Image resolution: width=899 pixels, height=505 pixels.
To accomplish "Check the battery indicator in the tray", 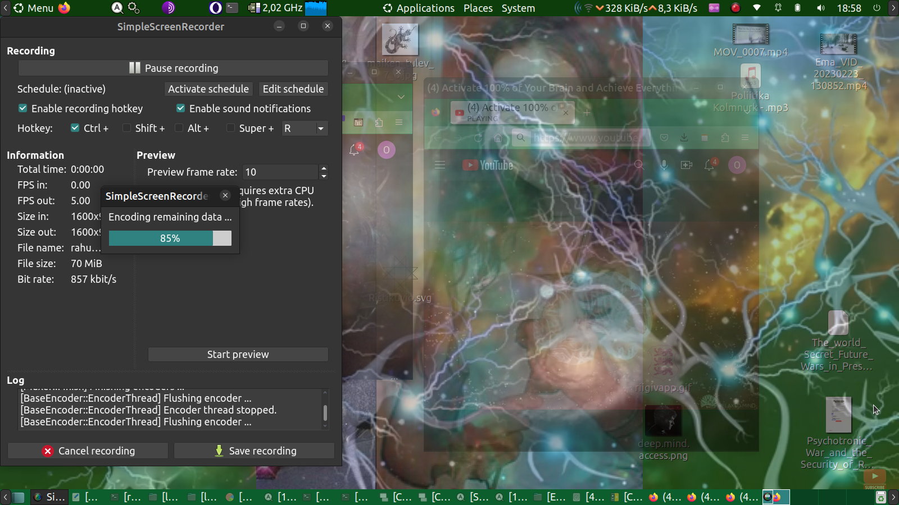I will [797, 8].
